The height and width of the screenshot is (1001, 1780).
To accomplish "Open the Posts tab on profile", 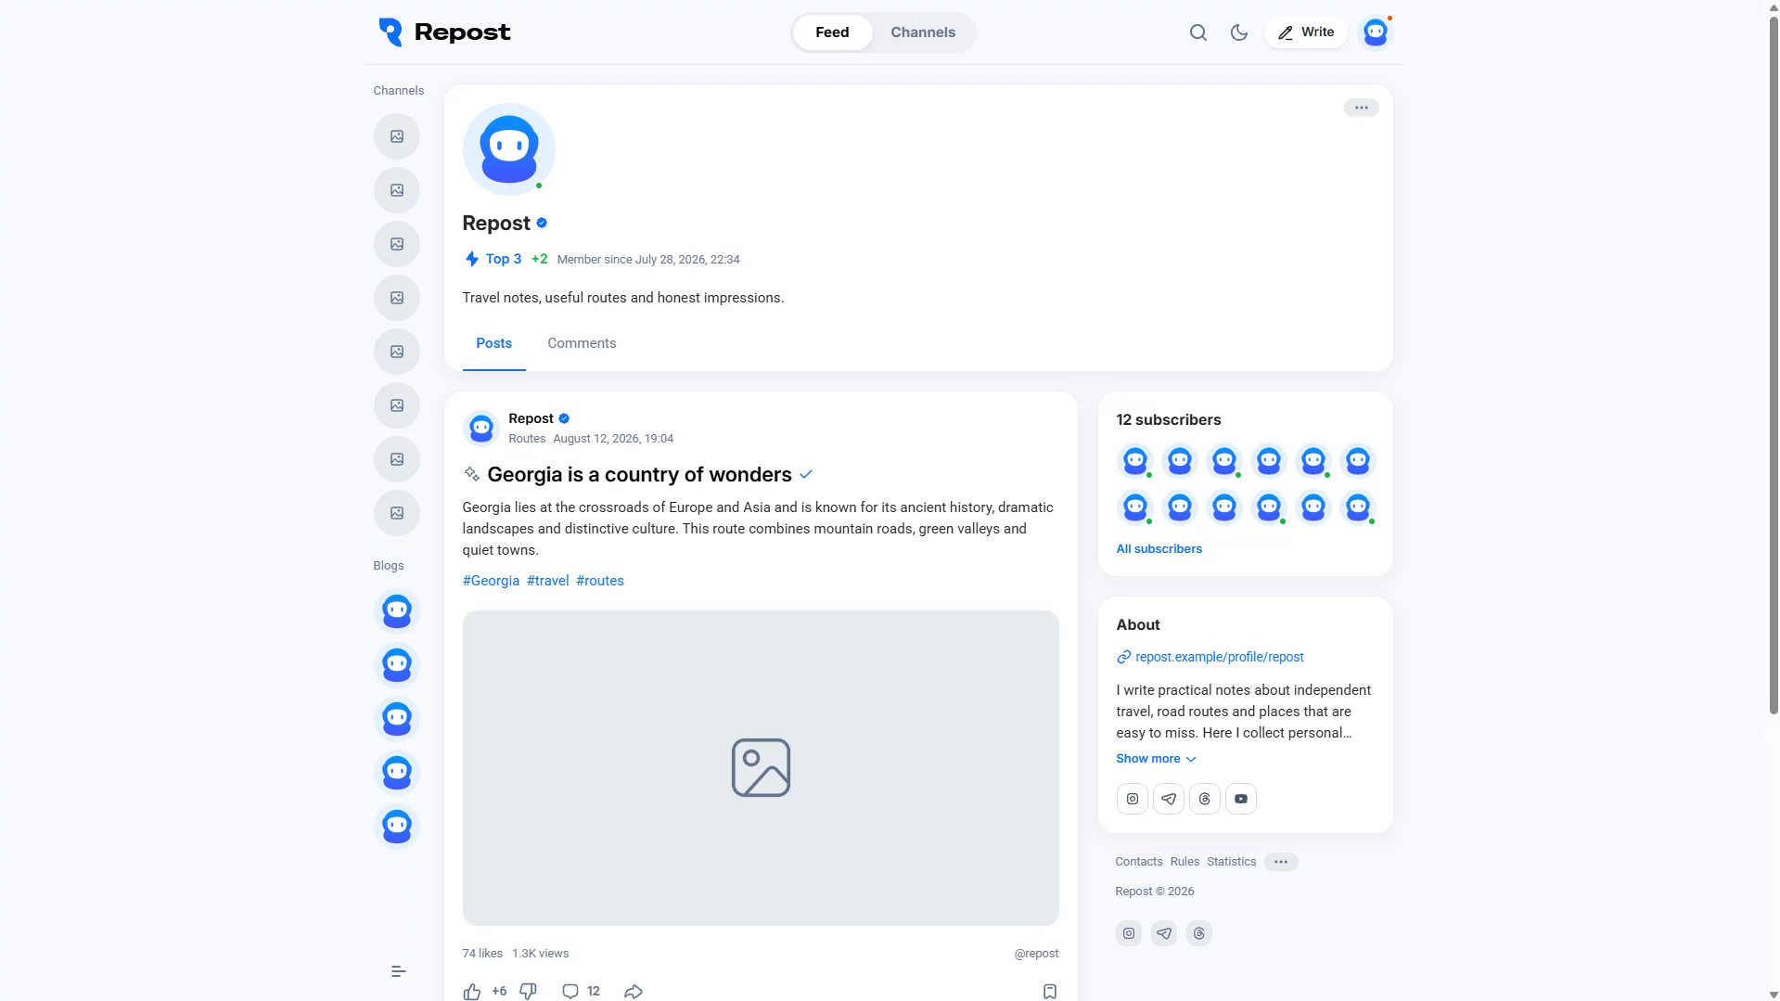I will pyautogui.click(x=493, y=343).
